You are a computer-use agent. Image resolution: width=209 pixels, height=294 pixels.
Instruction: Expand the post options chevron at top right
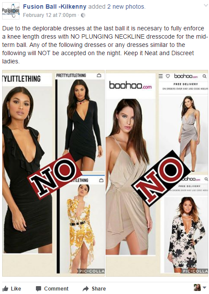coord(206,6)
